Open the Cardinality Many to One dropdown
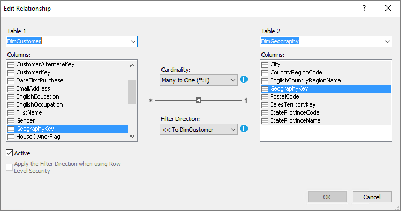The width and height of the screenshot is (401, 211). (199, 80)
